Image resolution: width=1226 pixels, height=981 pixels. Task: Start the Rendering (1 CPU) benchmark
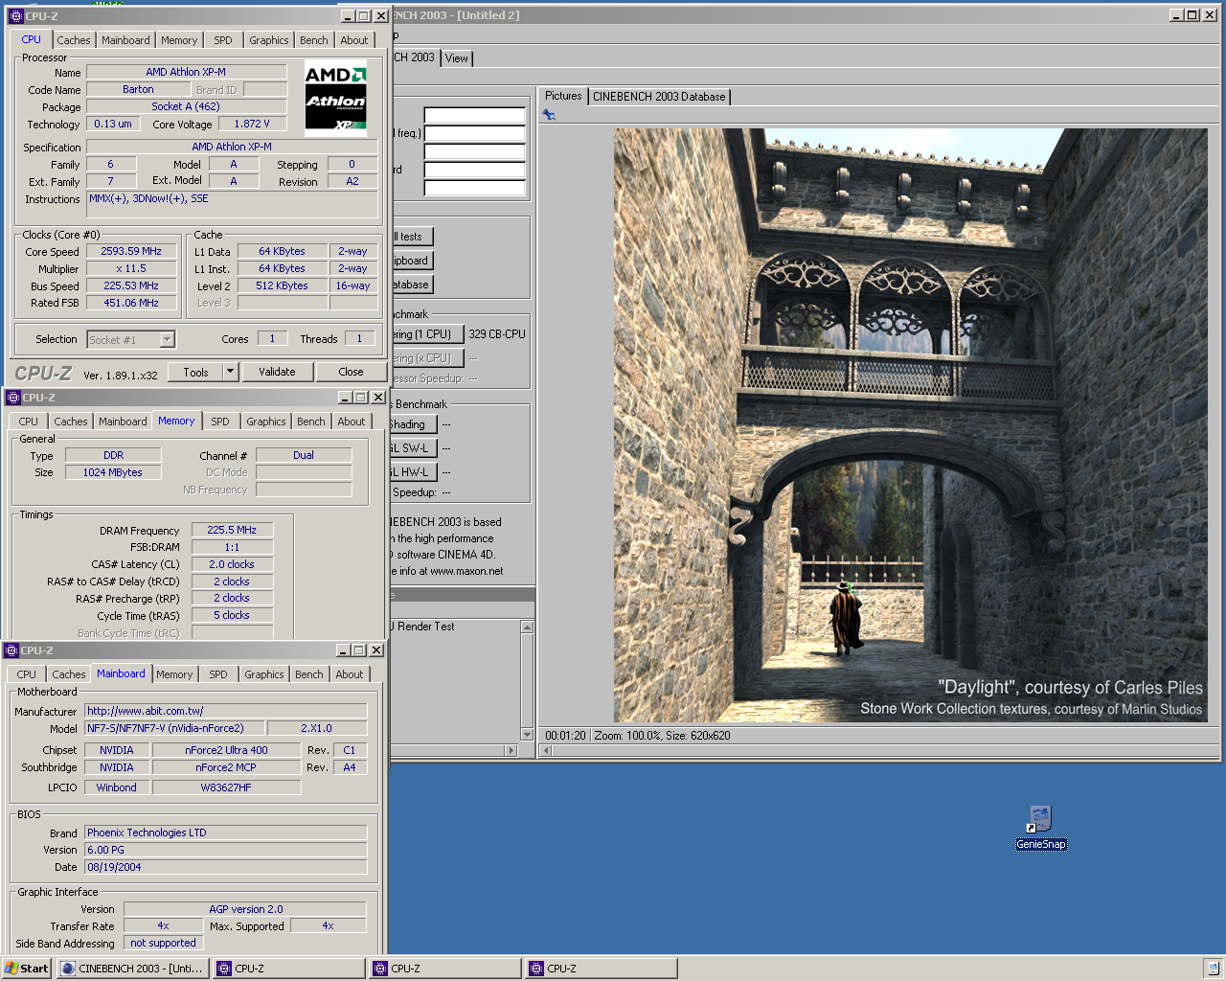427,334
